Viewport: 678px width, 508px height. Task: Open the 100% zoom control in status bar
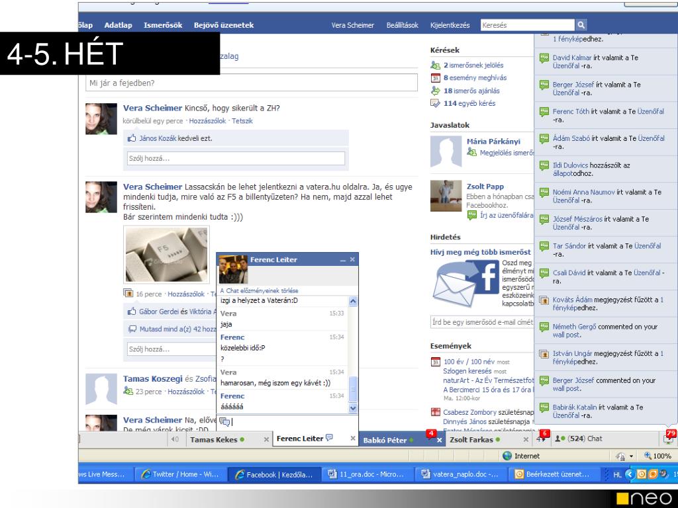(x=657, y=456)
